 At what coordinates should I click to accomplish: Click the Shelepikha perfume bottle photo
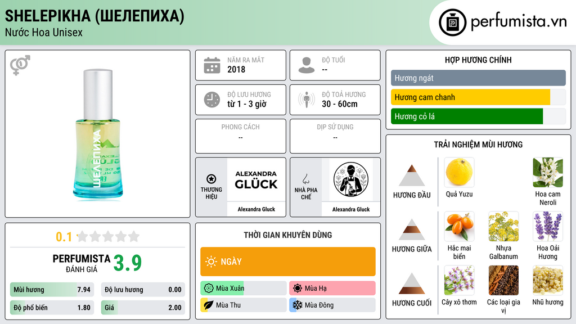pos(98,134)
